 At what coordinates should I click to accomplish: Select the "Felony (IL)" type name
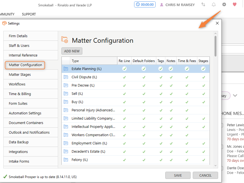(x=80, y=160)
